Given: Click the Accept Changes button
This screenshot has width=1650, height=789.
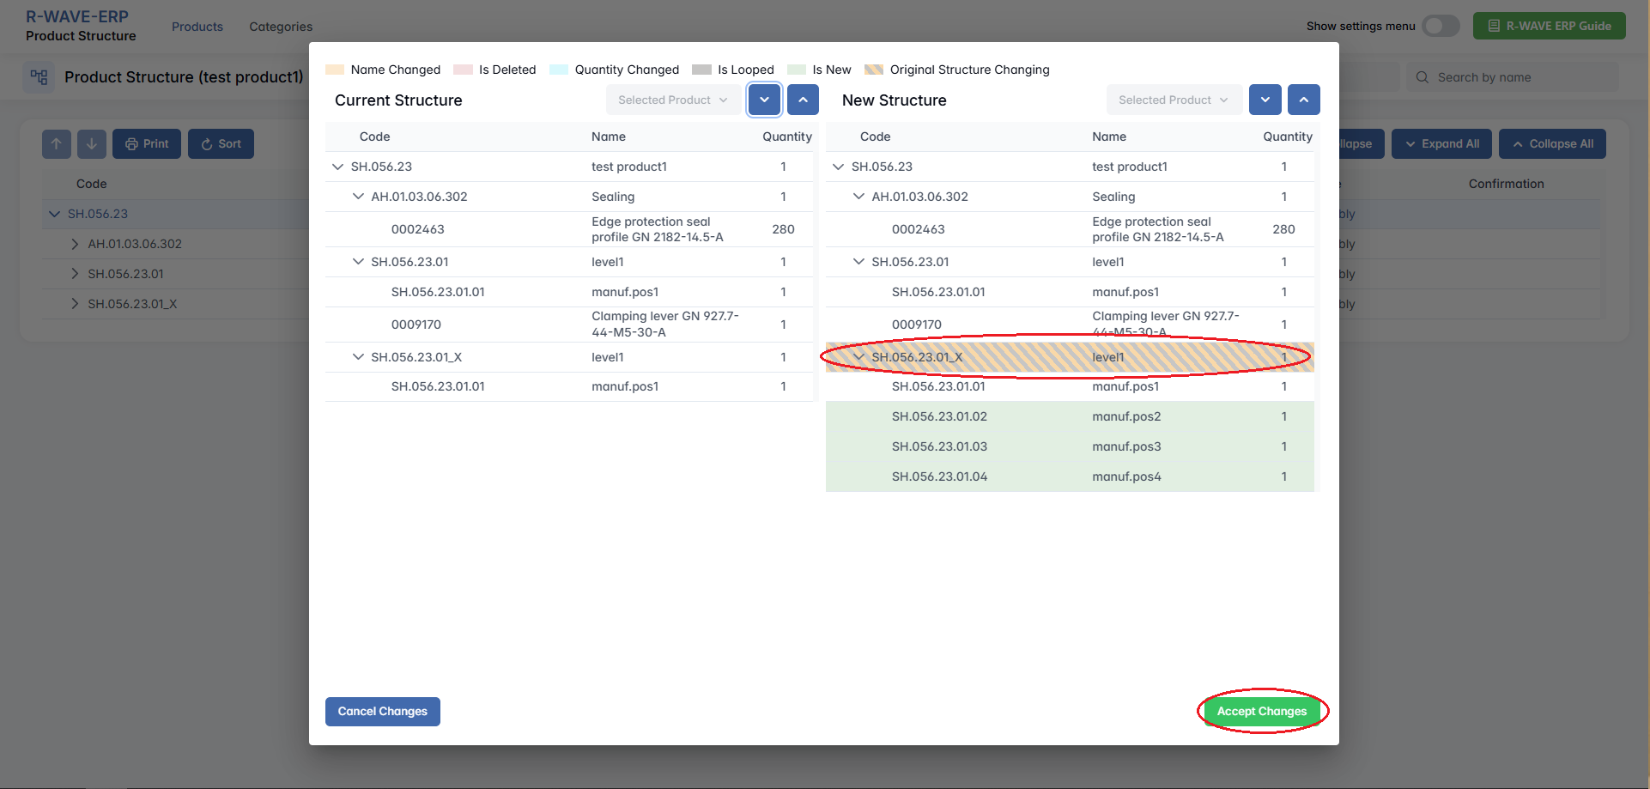Looking at the screenshot, I should click(x=1261, y=711).
